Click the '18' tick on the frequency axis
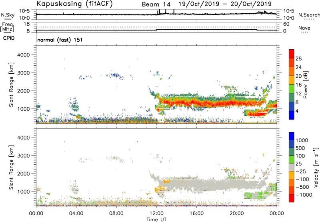The image size is (320, 222). coord(27,24)
